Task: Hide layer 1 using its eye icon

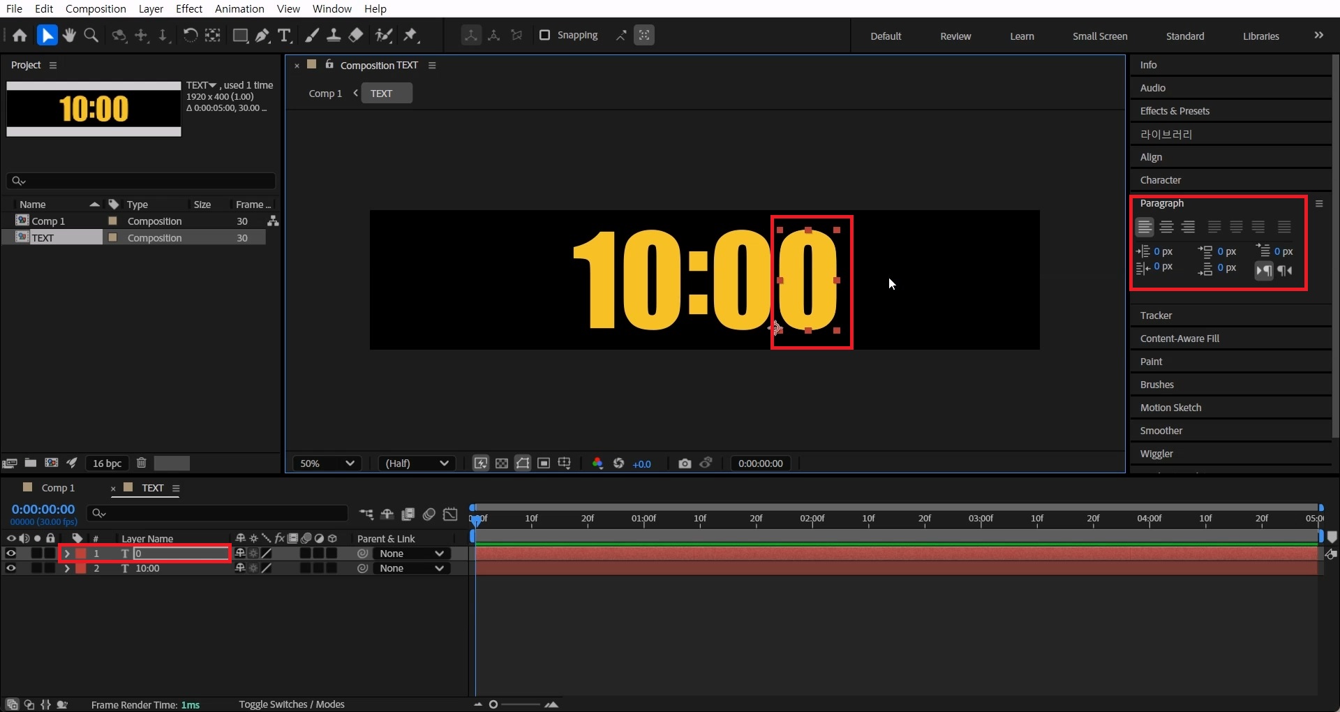Action: [x=10, y=553]
